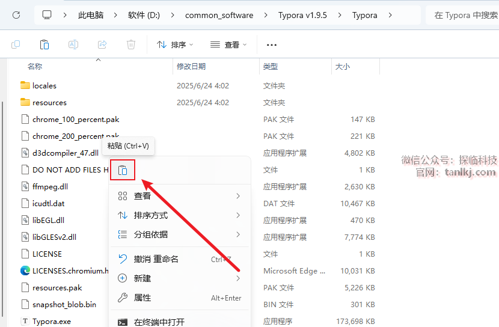Open the Sort dropdown in toolbar
Viewport: 499px width, 327px height.
175,45
